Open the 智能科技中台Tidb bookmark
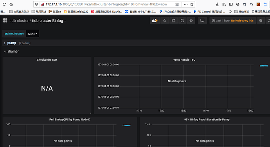Viewport: 270px width, 147px height. pos(141,11)
